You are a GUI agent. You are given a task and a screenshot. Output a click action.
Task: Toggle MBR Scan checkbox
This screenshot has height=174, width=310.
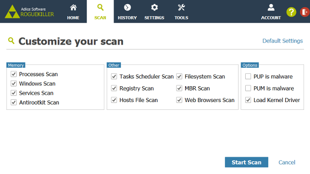click(180, 88)
